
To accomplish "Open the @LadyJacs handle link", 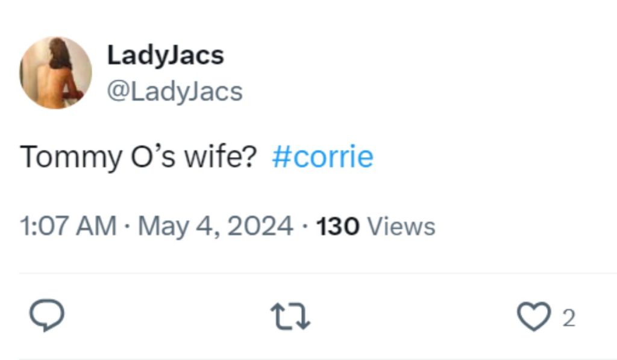I will [x=175, y=92].
